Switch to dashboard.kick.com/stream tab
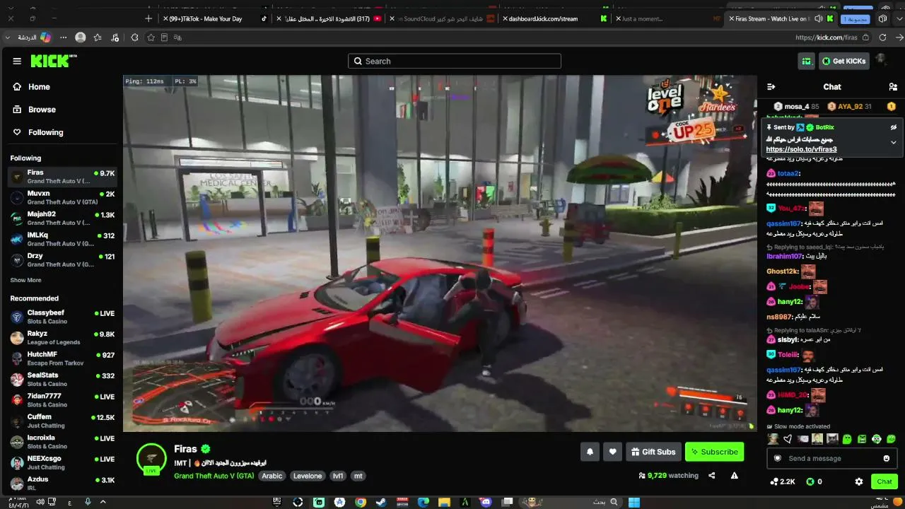 pyautogui.click(x=553, y=18)
